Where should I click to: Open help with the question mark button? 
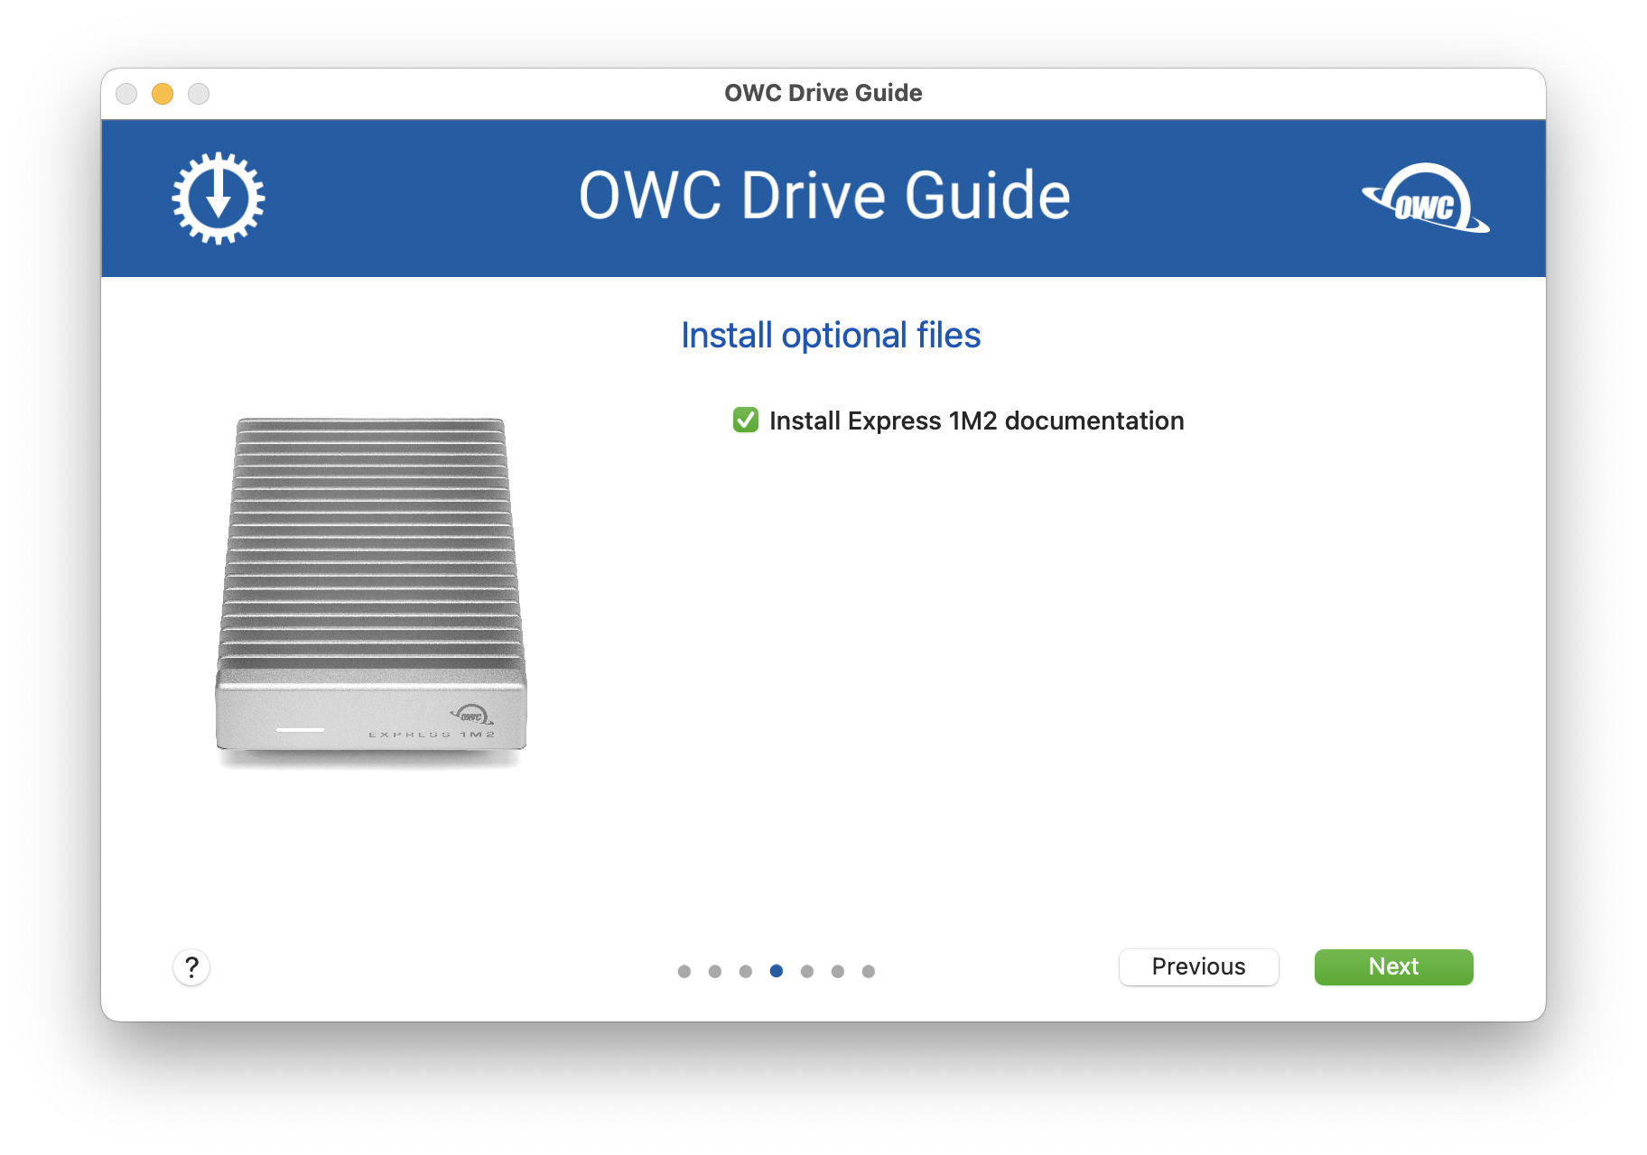[x=191, y=967]
